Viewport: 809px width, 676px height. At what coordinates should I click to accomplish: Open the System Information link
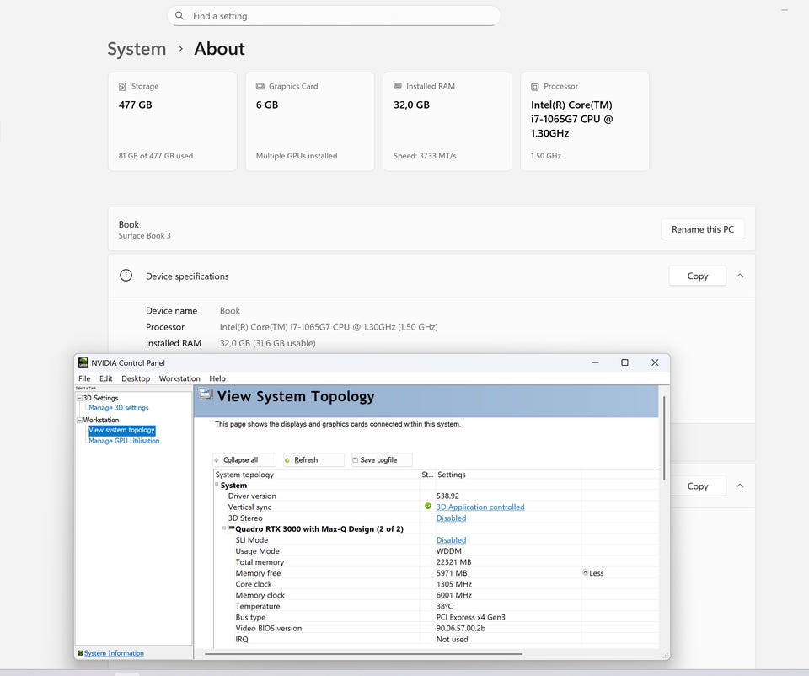tap(114, 652)
